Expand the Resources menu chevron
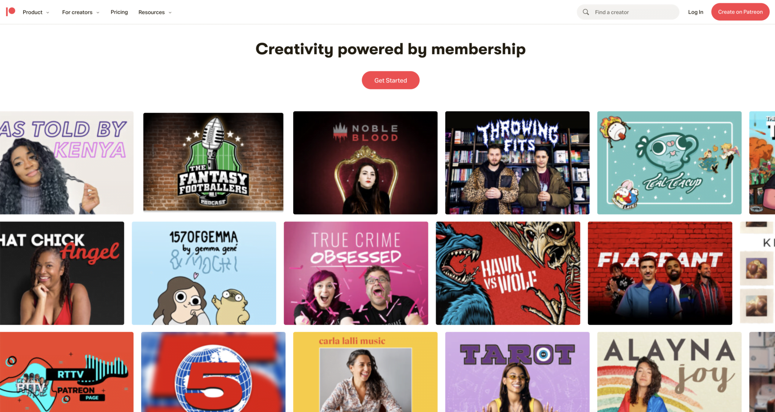The image size is (775, 412). point(170,12)
